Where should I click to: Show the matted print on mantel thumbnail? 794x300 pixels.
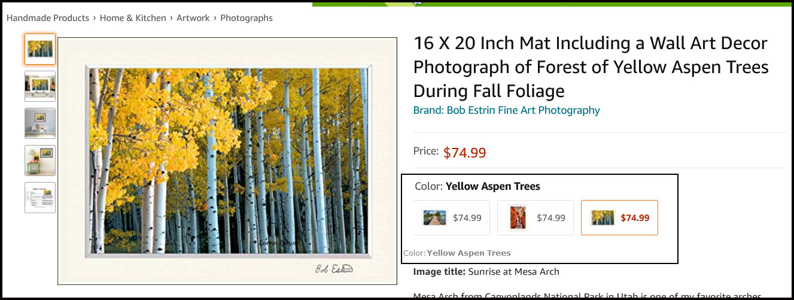point(40,86)
